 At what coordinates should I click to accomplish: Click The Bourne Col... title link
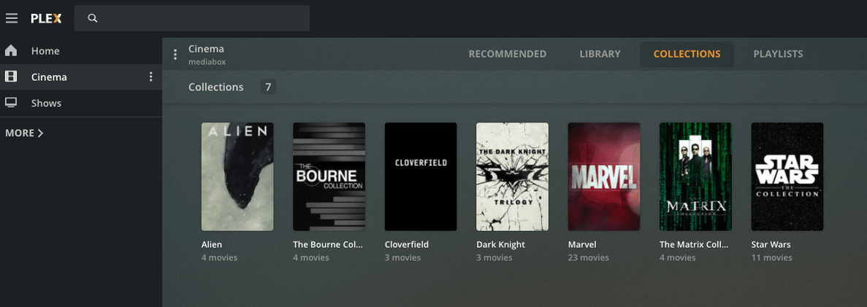pyautogui.click(x=329, y=244)
